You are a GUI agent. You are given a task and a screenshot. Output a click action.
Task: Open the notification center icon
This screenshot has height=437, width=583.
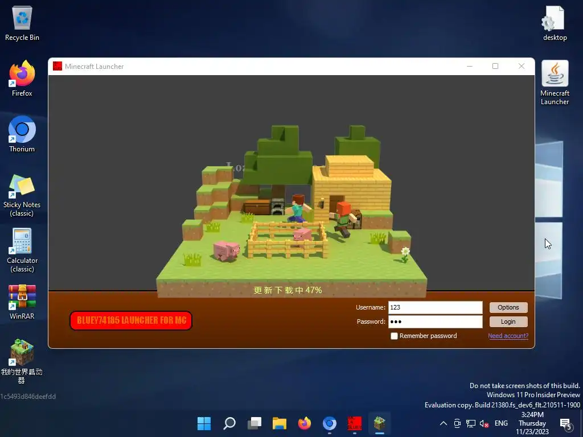(566, 423)
